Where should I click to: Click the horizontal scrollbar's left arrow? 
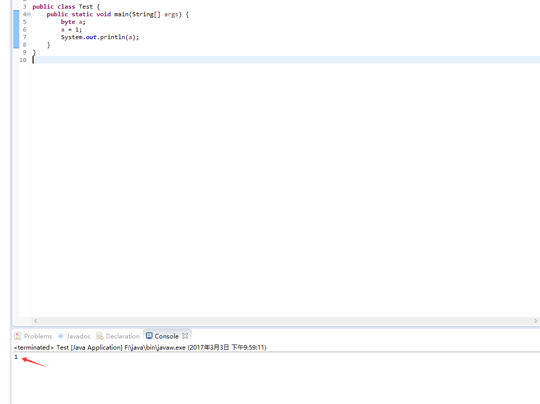[35, 321]
